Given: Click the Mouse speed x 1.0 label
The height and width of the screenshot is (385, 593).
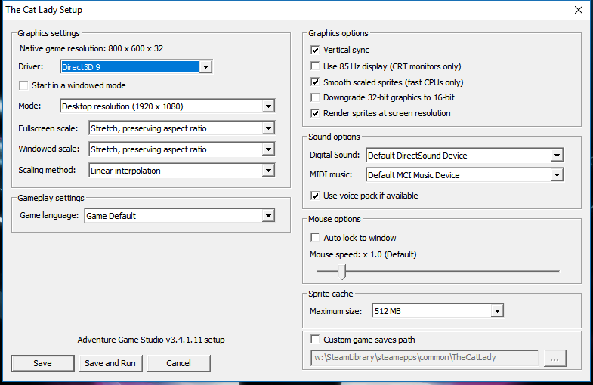Looking at the screenshot, I should coord(363,254).
